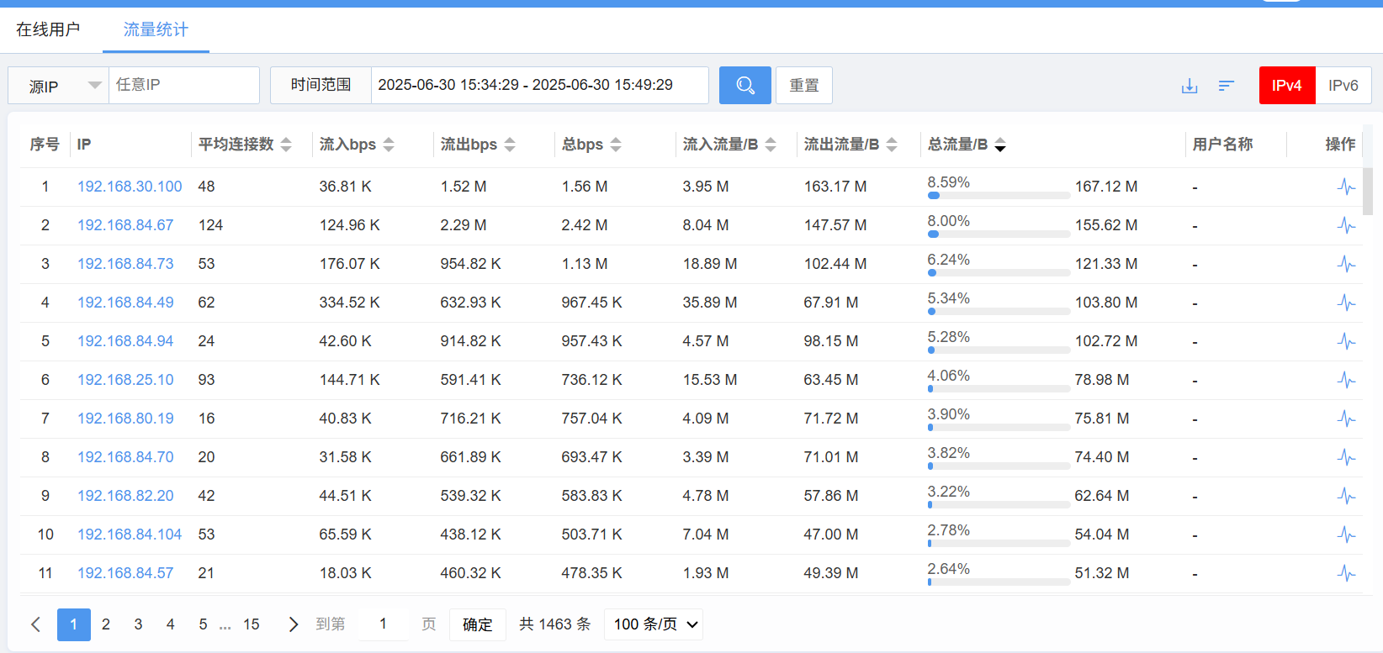
Task: Click the jump-to-page number field
Action: coord(383,624)
